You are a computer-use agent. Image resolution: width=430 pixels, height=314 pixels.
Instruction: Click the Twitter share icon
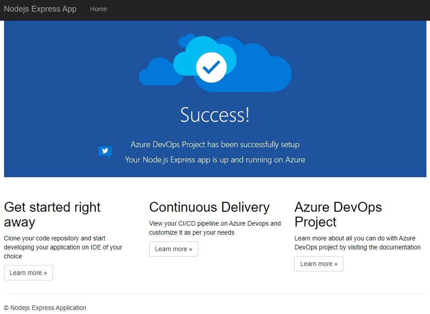tap(105, 151)
